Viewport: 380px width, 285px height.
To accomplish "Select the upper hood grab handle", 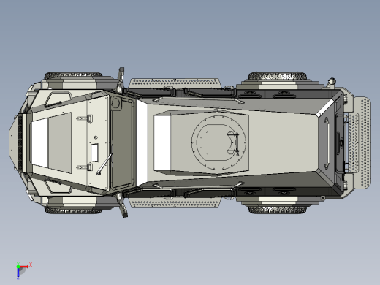I will click(58, 99).
